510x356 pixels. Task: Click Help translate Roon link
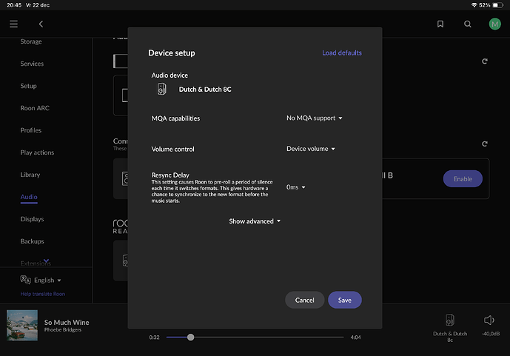pos(43,294)
